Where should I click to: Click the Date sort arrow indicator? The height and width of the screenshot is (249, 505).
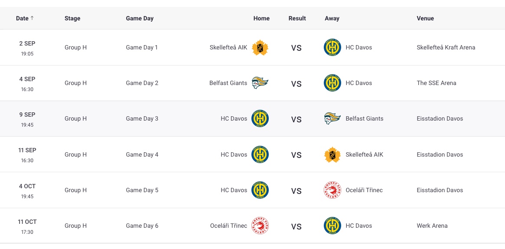coord(32,18)
